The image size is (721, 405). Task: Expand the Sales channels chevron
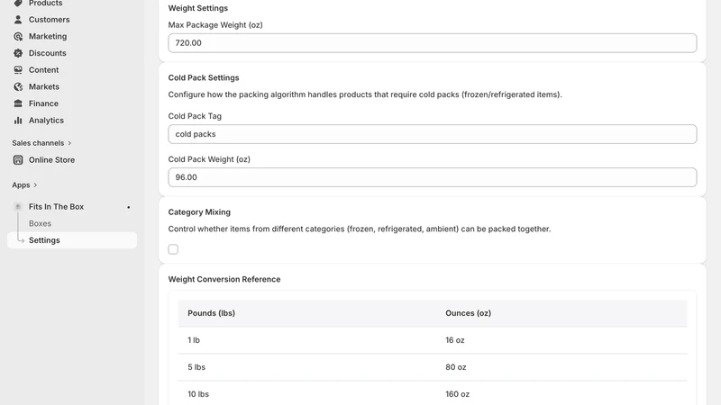pos(69,143)
